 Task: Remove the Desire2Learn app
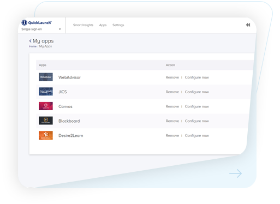coord(172,136)
